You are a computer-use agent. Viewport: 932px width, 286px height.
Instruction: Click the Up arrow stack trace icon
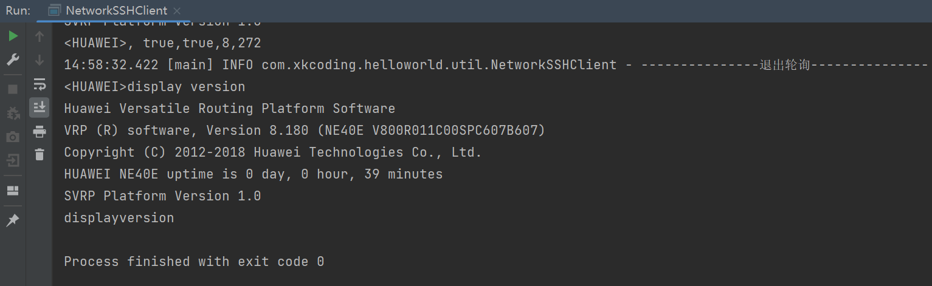[40, 36]
